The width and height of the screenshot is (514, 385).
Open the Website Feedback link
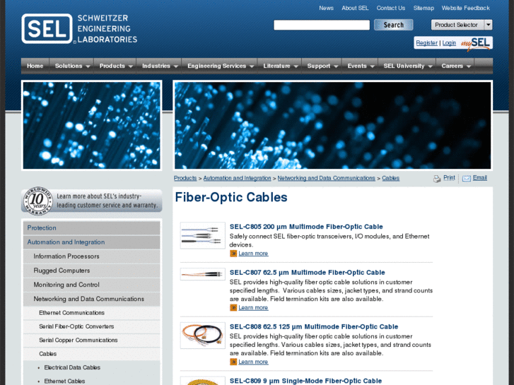pyautogui.click(x=465, y=8)
